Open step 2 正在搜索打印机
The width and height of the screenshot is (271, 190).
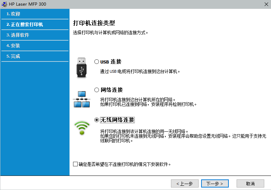point(35,25)
